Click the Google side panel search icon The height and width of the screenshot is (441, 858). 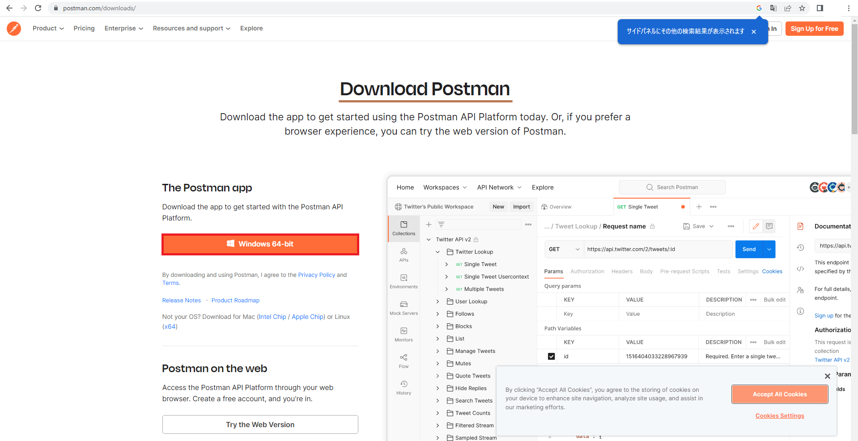(759, 8)
